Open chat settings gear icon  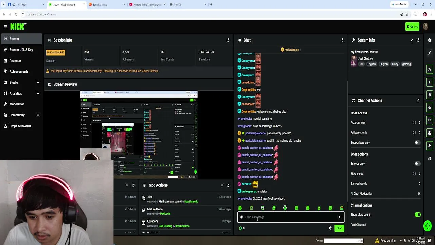pos(330,228)
